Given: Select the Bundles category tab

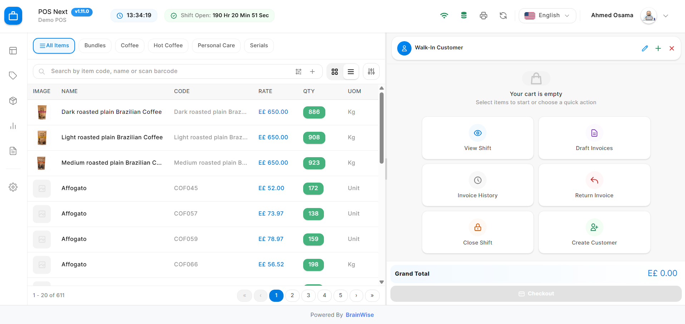Looking at the screenshot, I should click(95, 45).
